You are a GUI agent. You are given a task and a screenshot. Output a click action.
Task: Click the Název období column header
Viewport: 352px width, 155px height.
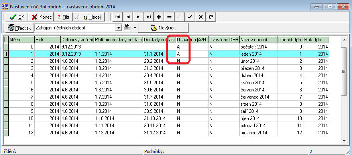[258, 40]
